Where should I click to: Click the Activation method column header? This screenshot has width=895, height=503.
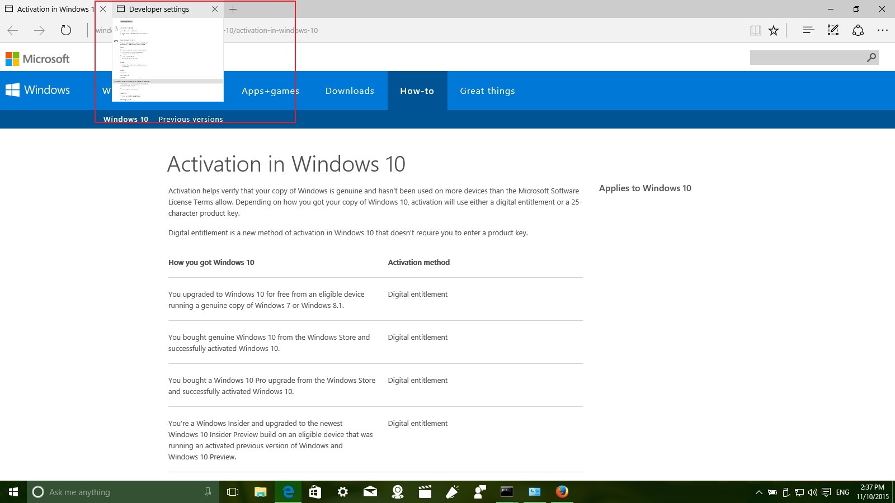(x=419, y=262)
